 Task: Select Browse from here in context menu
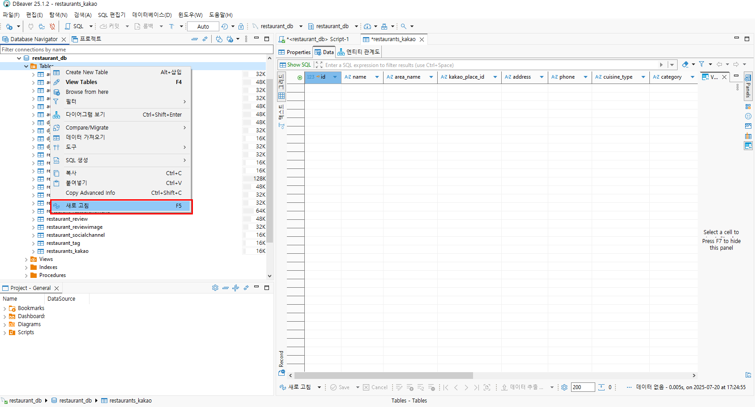pos(121,92)
